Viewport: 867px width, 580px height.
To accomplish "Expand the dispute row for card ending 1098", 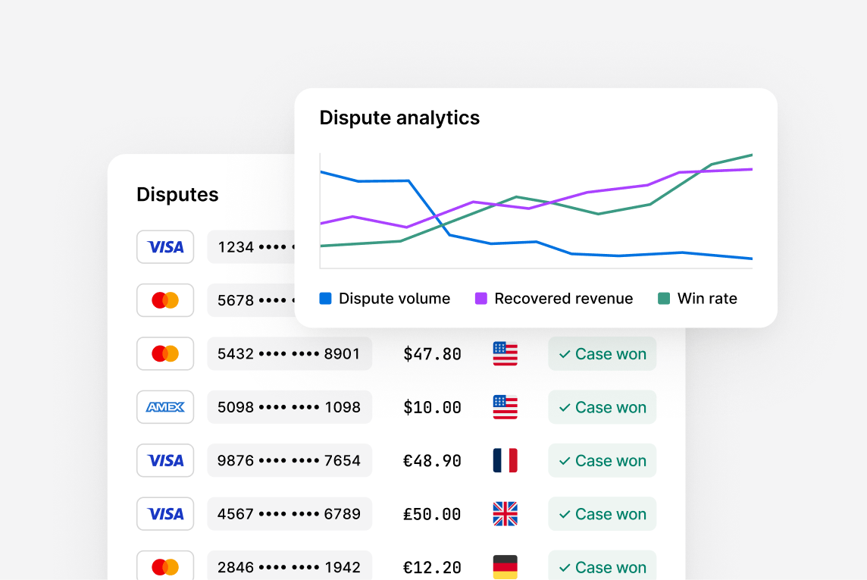I will click(290, 407).
